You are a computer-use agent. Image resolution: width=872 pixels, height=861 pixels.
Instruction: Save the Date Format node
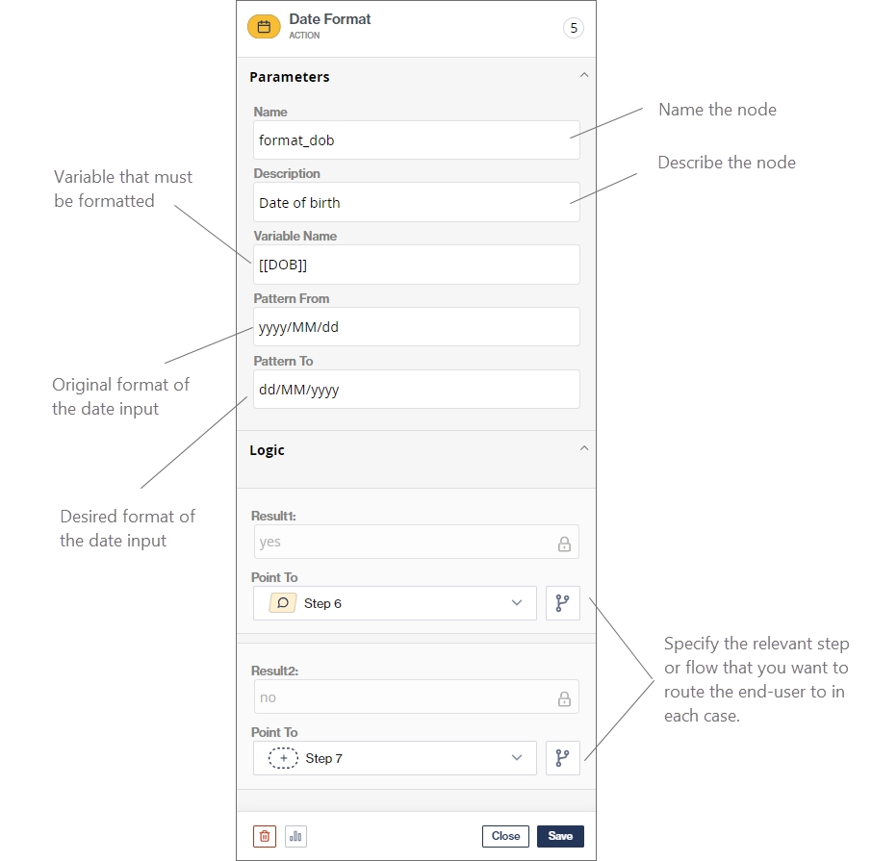[560, 836]
